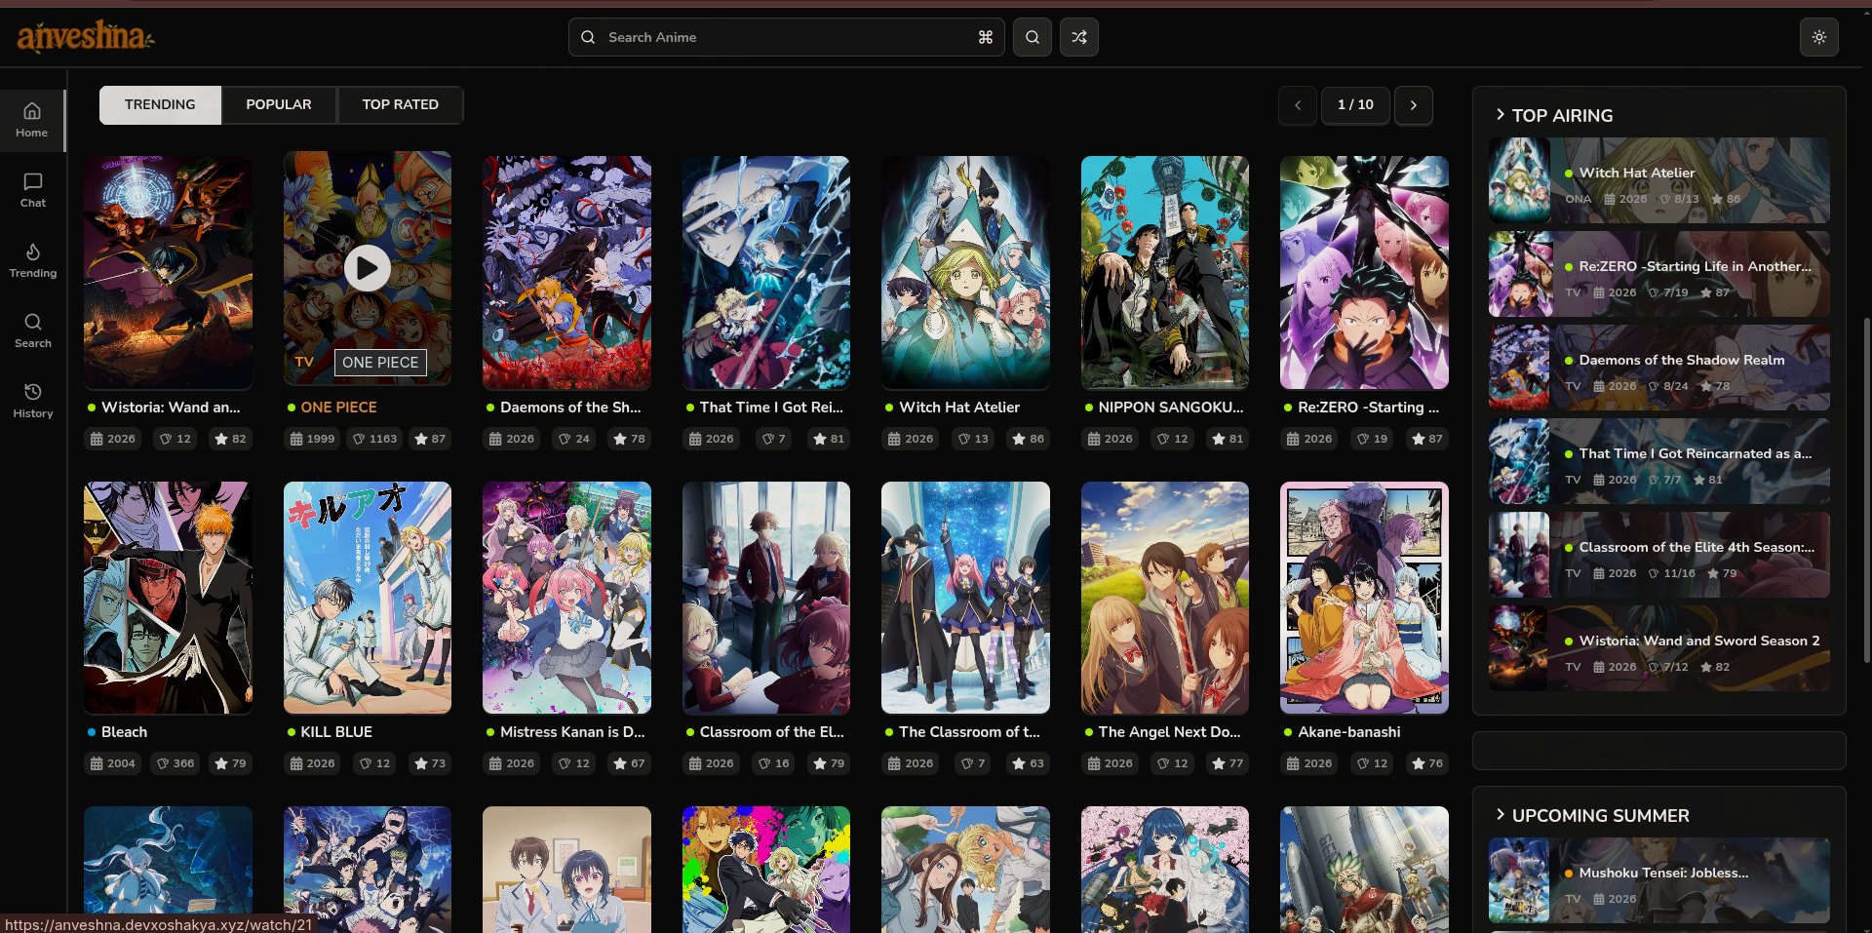Screen dimensions: 1872x933
Task: Open the Search sidebar icon
Action: [32, 330]
